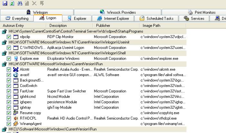Sort by the Description column header
Viewport: 226px width, 133px height.
coord(69,26)
